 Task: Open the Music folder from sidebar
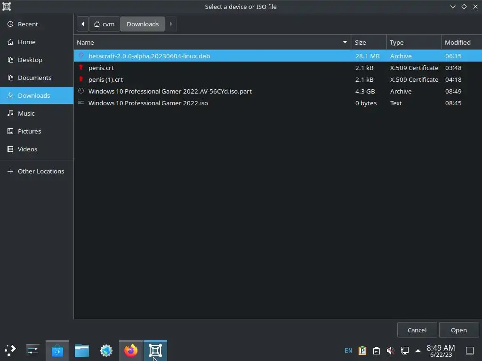coord(37,113)
